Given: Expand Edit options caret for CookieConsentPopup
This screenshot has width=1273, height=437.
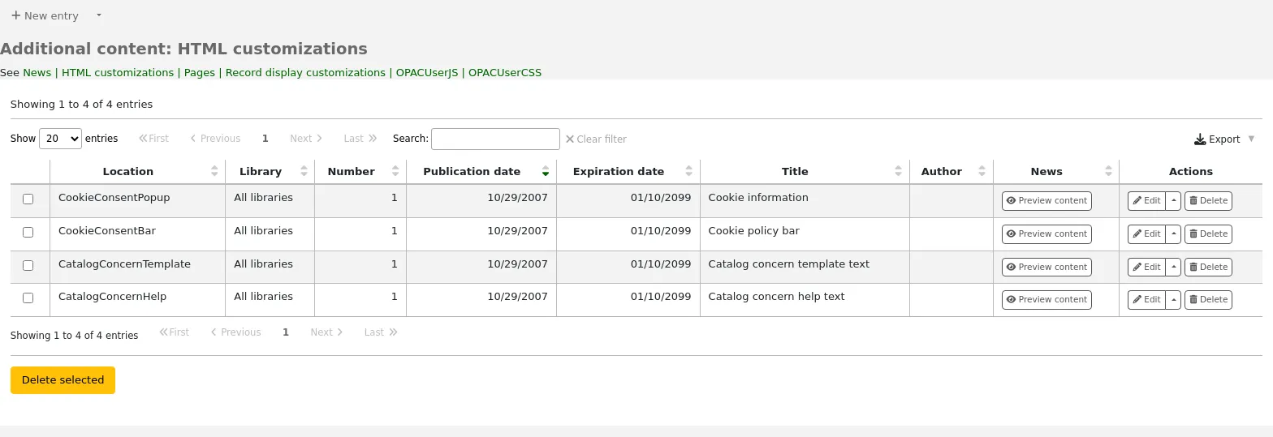Looking at the screenshot, I should click(x=1173, y=200).
